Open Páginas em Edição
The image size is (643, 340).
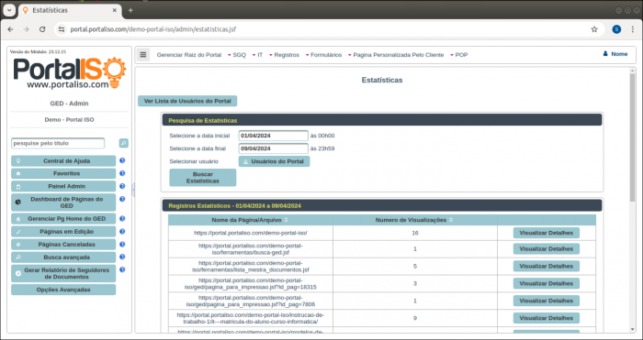(x=63, y=232)
